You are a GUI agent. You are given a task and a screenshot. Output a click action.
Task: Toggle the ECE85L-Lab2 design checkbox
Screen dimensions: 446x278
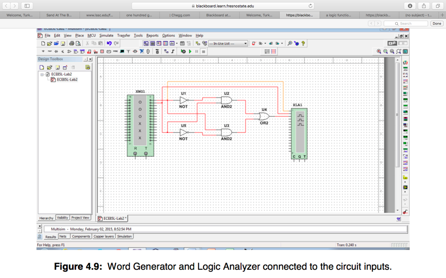48,74
